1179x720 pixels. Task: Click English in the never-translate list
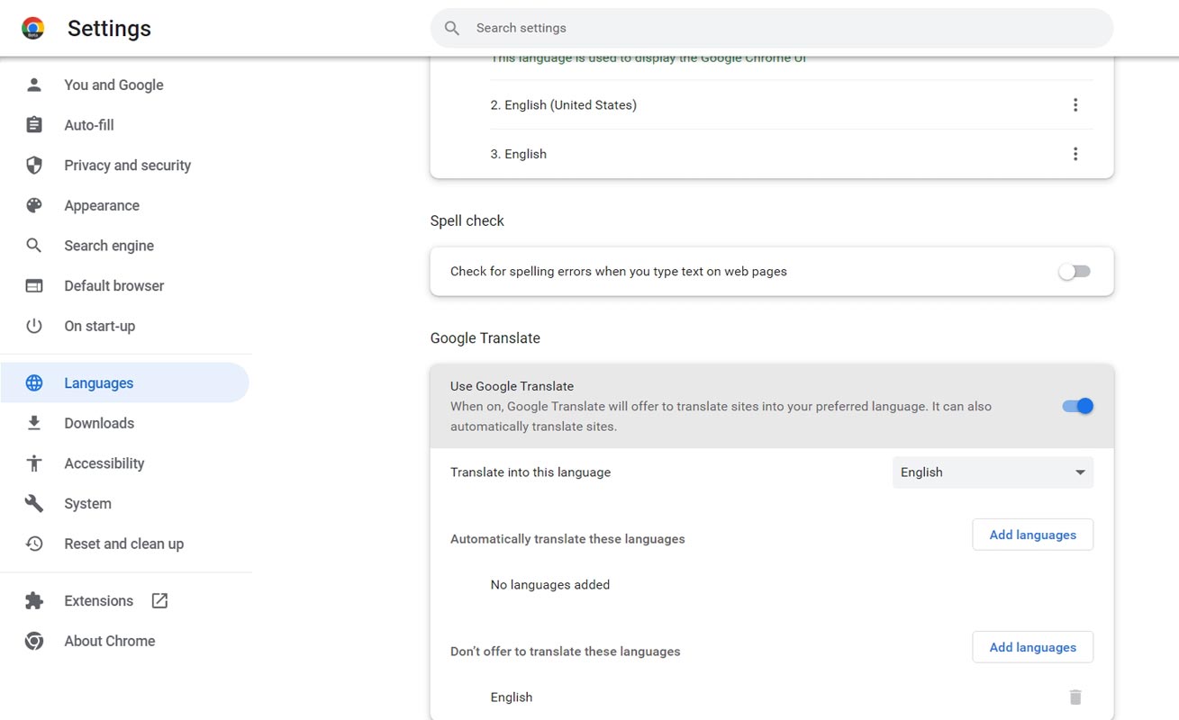512,697
